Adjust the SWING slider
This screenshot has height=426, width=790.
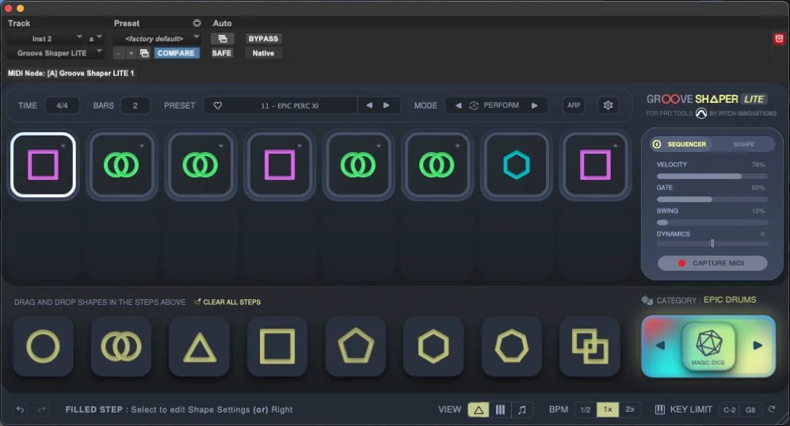coord(712,223)
